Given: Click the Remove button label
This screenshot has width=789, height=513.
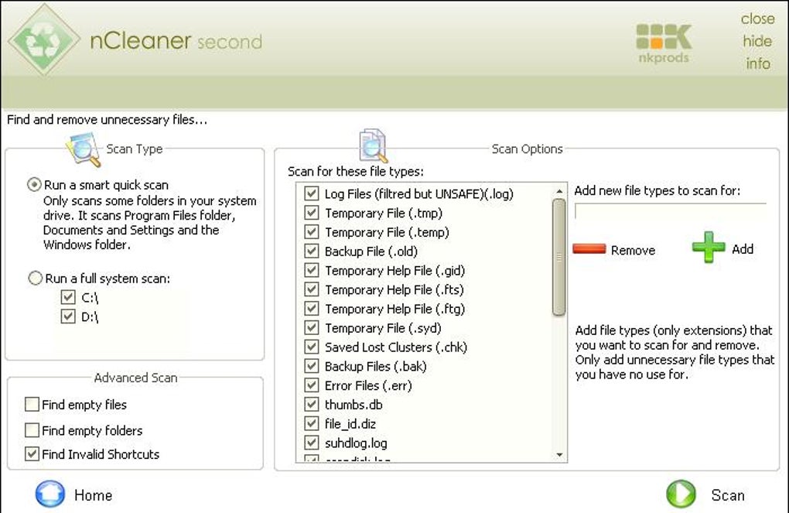Looking at the screenshot, I should point(633,250).
